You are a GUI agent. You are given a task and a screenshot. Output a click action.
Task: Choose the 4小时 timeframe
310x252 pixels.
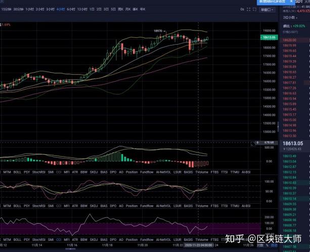(x=61, y=9)
